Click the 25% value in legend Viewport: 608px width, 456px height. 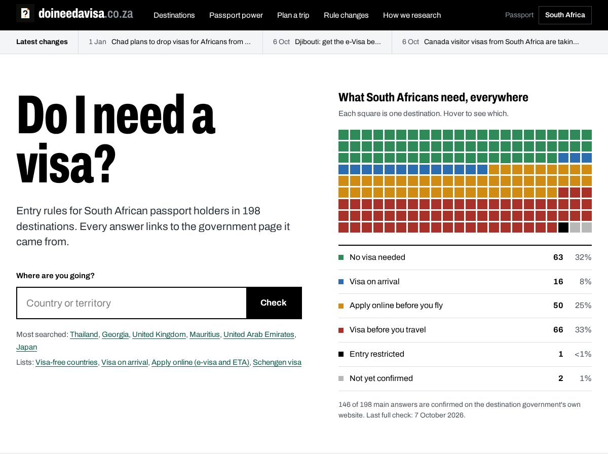coord(583,306)
